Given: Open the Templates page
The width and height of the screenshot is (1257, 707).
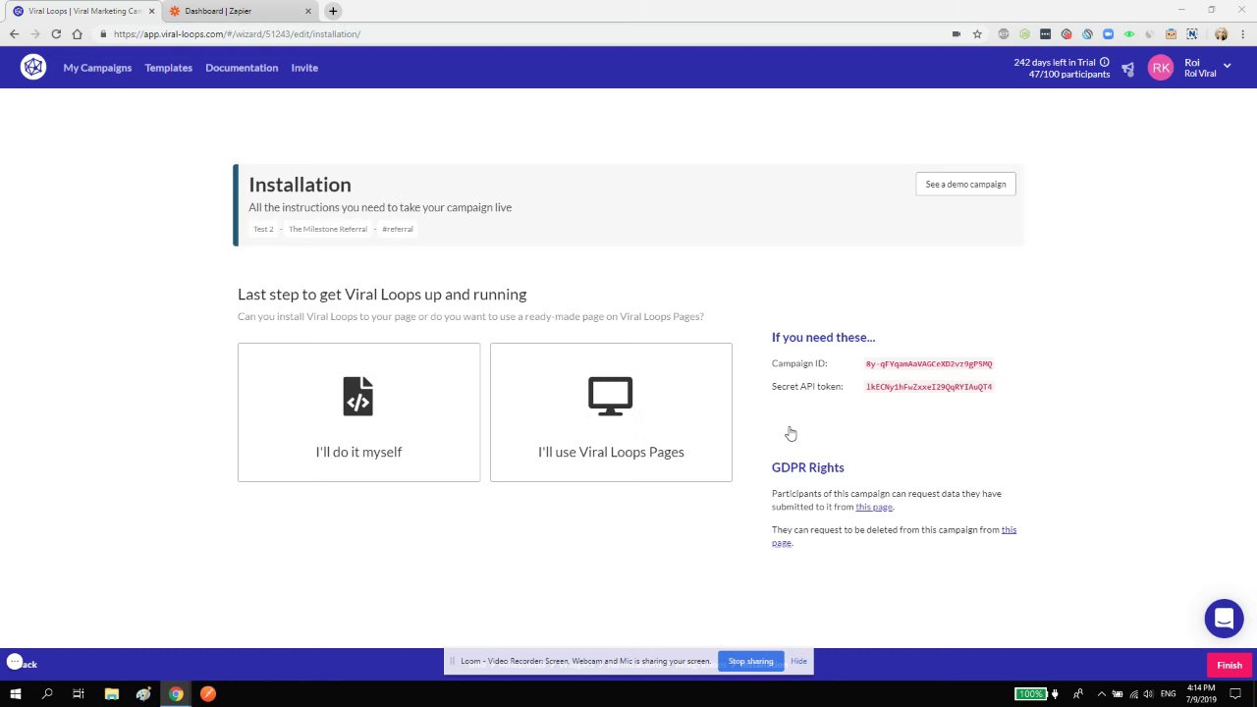Looking at the screenshot, I should coord(168,68).
